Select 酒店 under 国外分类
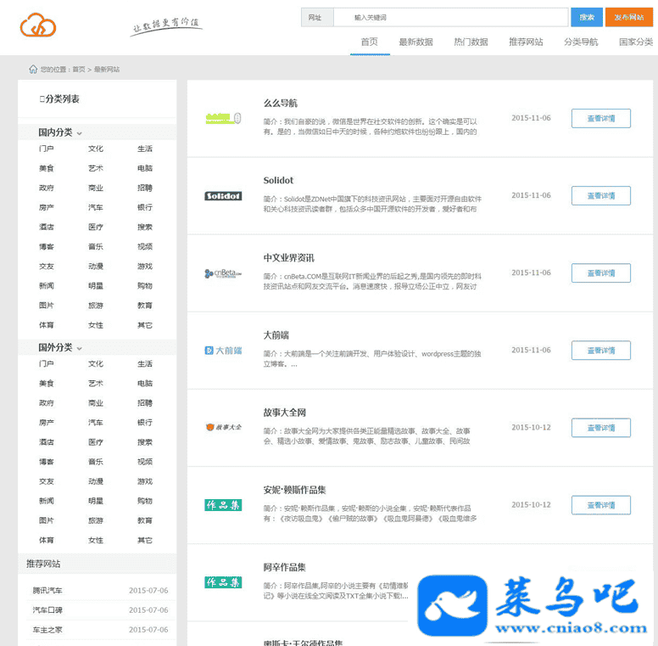Image resolution: width=658 pixels, height=646 pixels. [x=46, y=442]
